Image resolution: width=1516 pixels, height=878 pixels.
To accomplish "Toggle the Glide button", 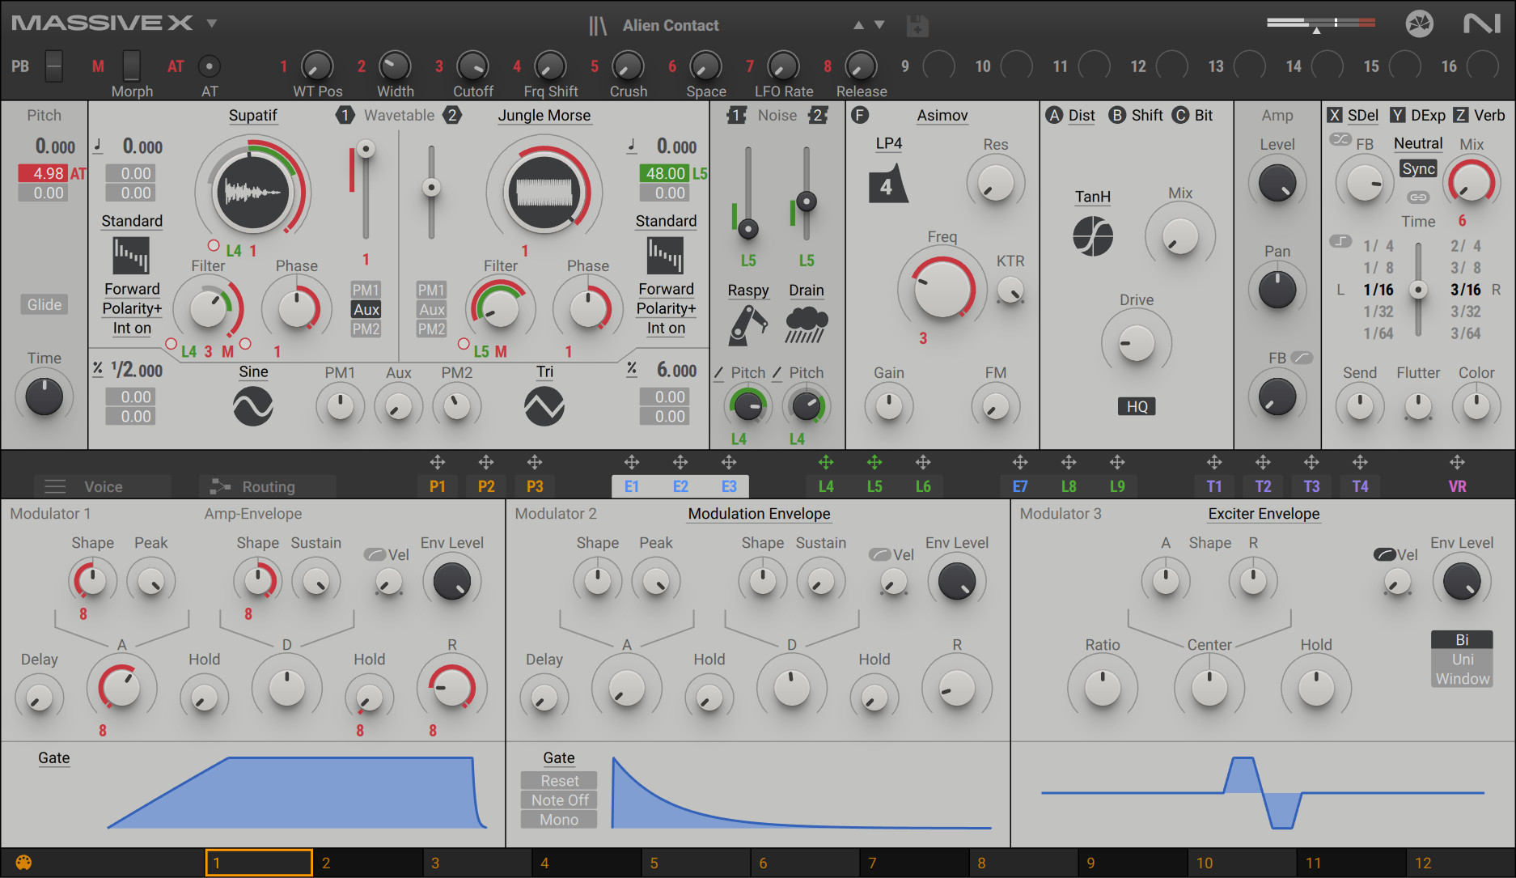I will point(44,305).
